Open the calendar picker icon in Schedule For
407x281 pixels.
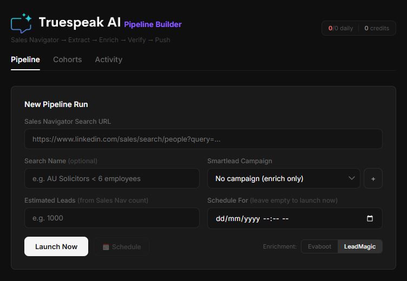coord(370,218)
